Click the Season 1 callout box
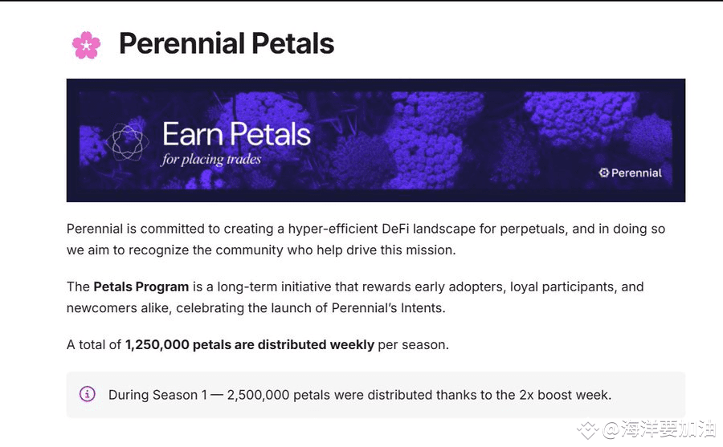 pyautogui.click(x=376, y=395)
